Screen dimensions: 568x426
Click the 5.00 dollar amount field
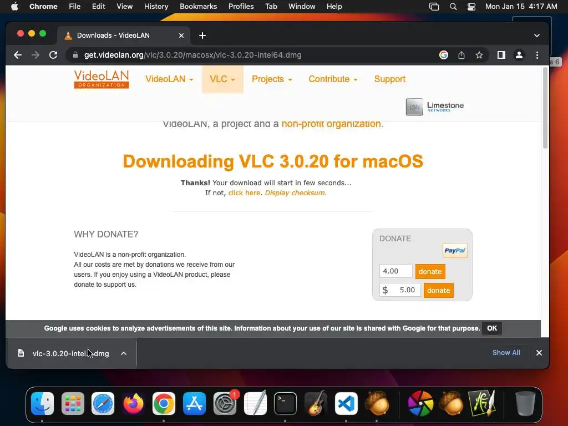(400, 290)
